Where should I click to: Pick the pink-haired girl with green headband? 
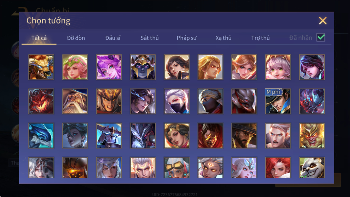pyautogui.click(x=75, y=67)
